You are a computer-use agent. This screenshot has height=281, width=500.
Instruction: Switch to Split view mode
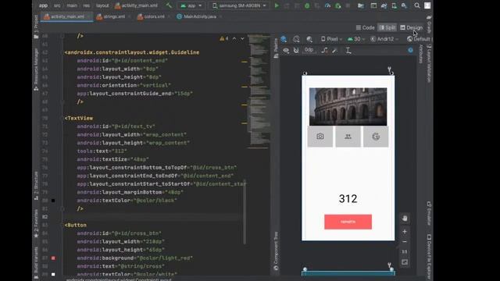(x=387, y=28)
